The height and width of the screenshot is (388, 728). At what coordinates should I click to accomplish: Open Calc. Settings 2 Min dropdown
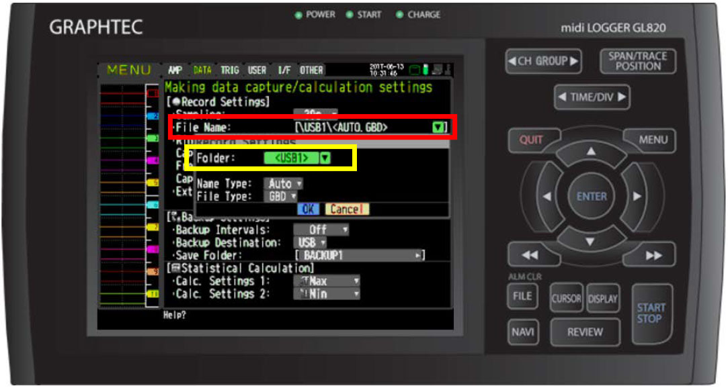[327, 294]
